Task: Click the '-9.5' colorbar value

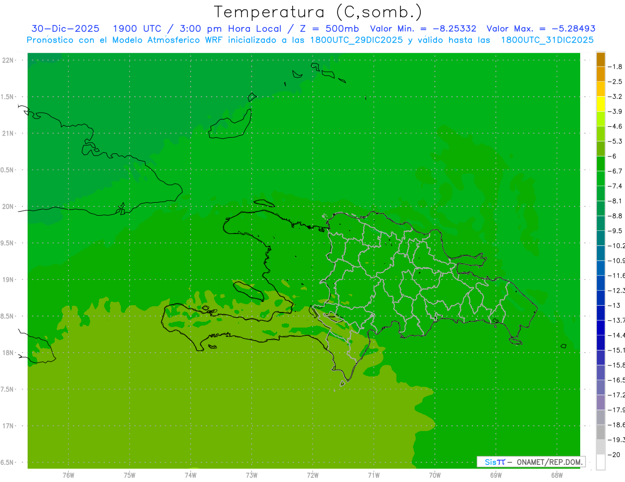Action: coord(616,230)
